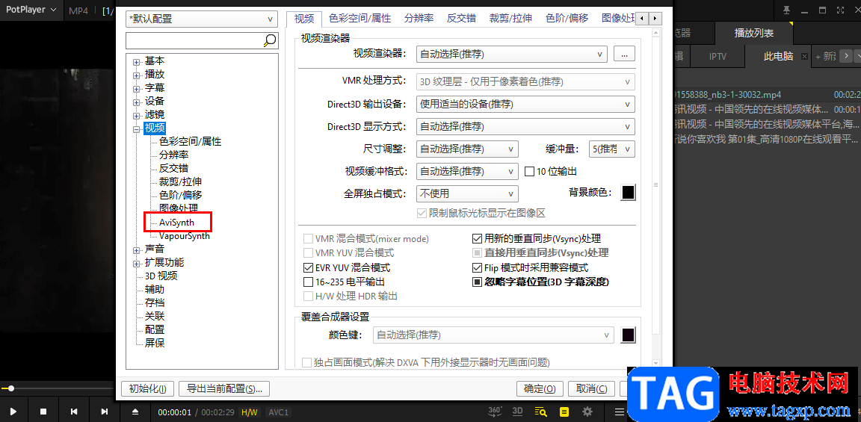Toggle the 3D video icon
This screenshot has height=422, width=861.
(x=517, y=411)
